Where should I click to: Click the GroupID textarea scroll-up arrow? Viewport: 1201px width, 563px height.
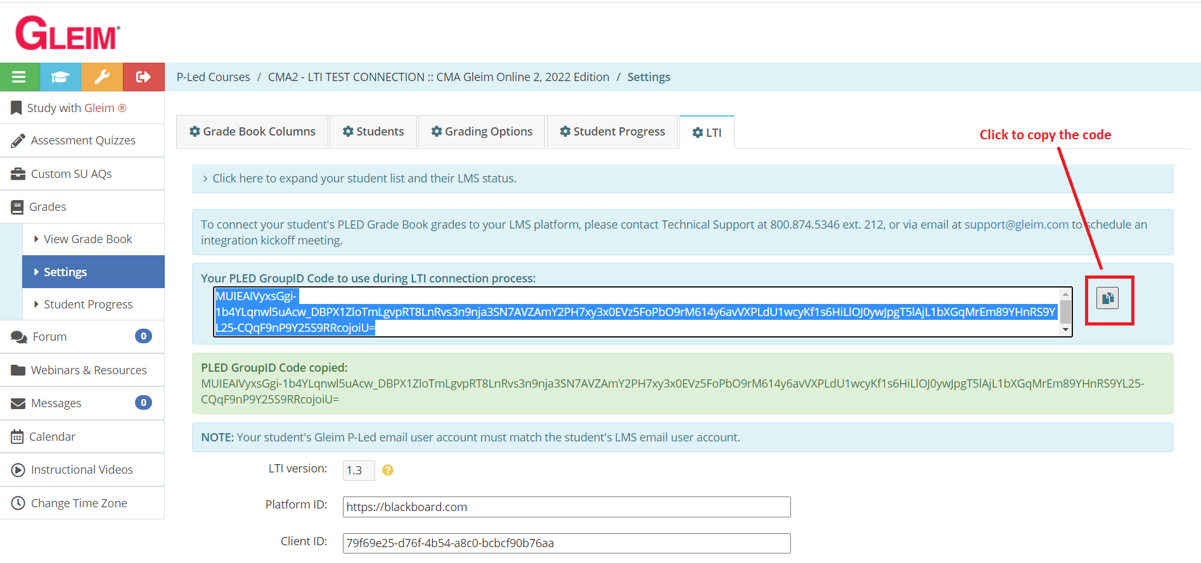coord(1065,294)
